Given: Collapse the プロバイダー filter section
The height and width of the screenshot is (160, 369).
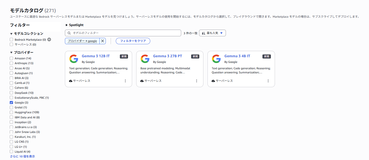Looking at the screenshot, I should [x=11, y=52].
